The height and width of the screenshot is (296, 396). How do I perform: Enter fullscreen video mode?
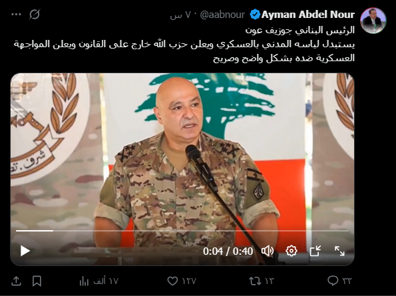[x=339, y=251]
